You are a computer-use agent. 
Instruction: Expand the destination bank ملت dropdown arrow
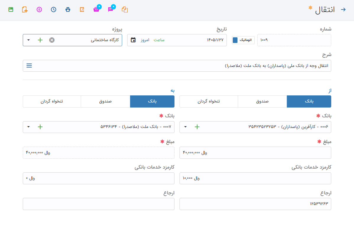[x=28, y=127]
